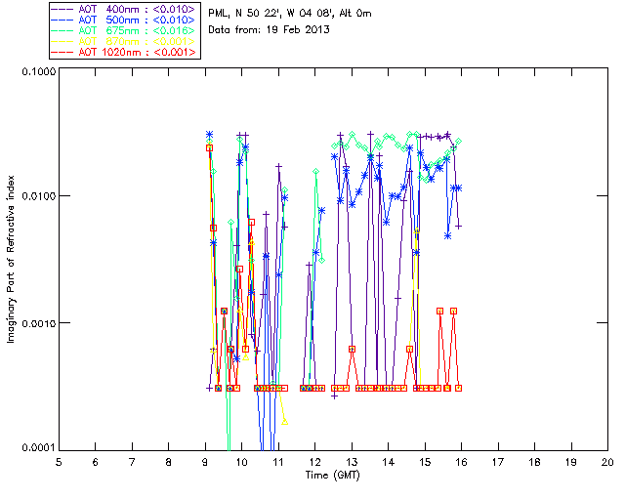
Task: Click the AOT 1020nm legend entry
Action: [x=125, y=52]
